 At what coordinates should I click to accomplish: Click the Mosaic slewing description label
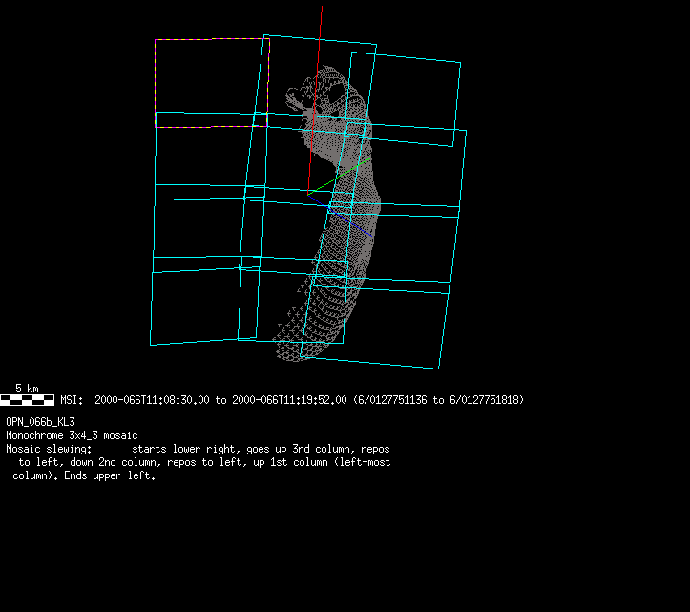click(x=49, y=449)
